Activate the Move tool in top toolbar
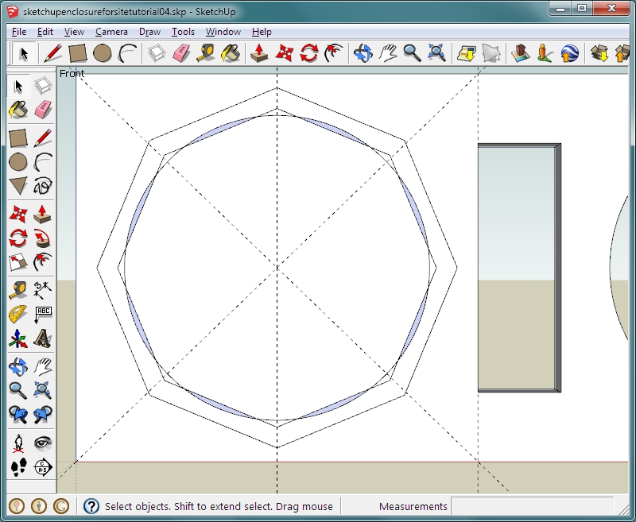The height and width of the screenshot is (522, 636). coord(285,53)
